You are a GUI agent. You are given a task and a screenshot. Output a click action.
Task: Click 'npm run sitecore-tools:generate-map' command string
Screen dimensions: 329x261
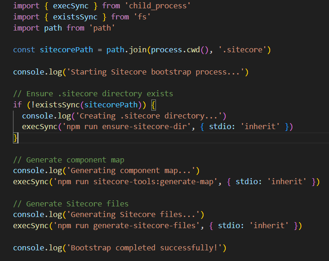click(135, 181)
